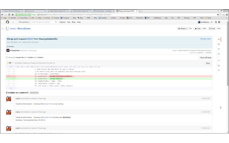Open the Code sidebar icon
The image size is (229, 143).
(x=219, y=39)
